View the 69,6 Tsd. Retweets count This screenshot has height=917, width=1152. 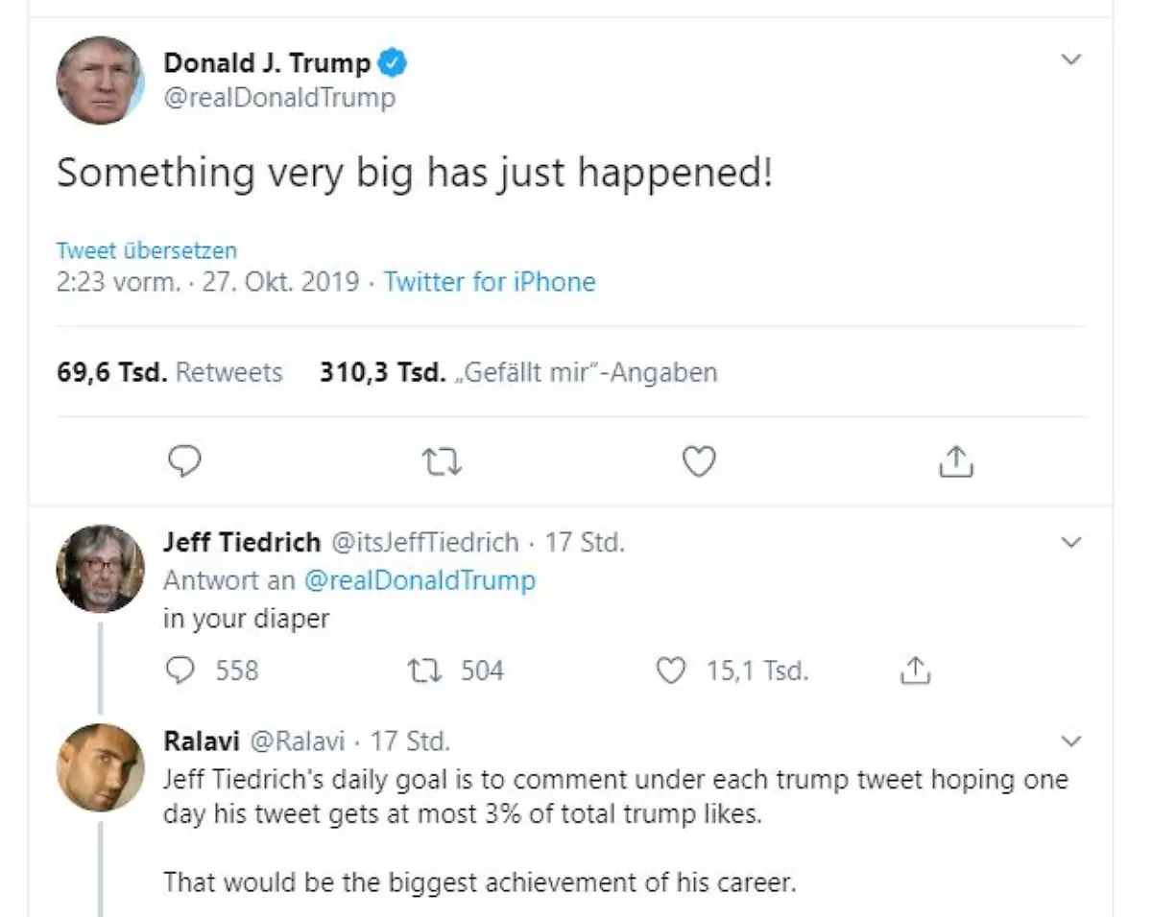(x=169, y=372)
